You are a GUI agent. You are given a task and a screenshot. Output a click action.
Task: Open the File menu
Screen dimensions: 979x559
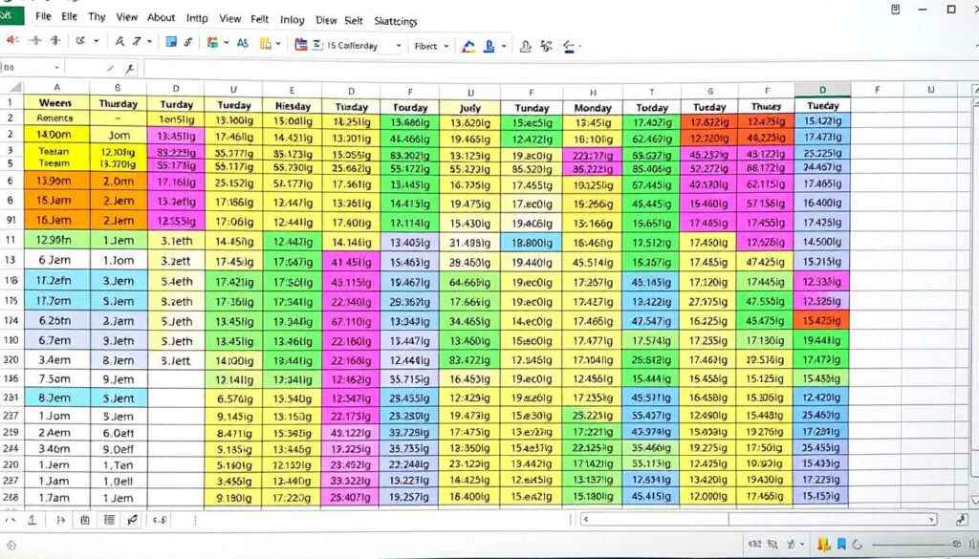point(43,17)
